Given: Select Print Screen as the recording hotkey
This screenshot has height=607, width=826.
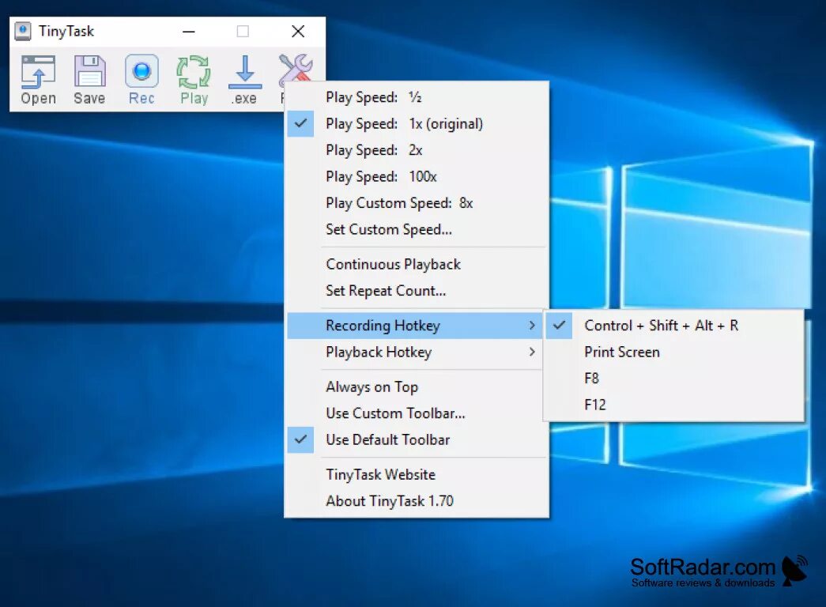Looking at the screenshot, I should point(674,352).
